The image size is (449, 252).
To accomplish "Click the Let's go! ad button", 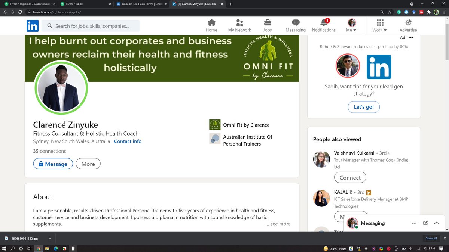I will click(x=364, y=107).
